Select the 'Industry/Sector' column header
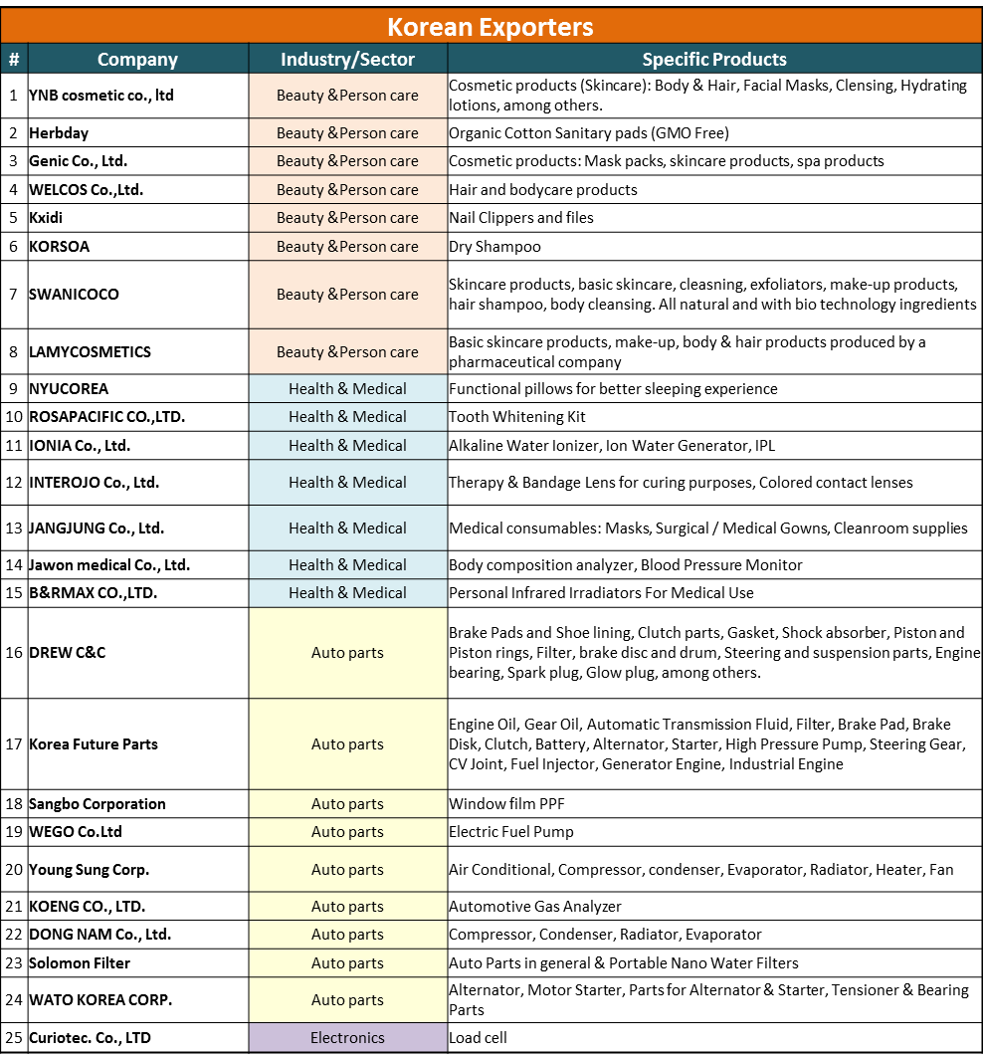Image resolution: width=983 pixels, height=1058 pixels. point(347,59)
